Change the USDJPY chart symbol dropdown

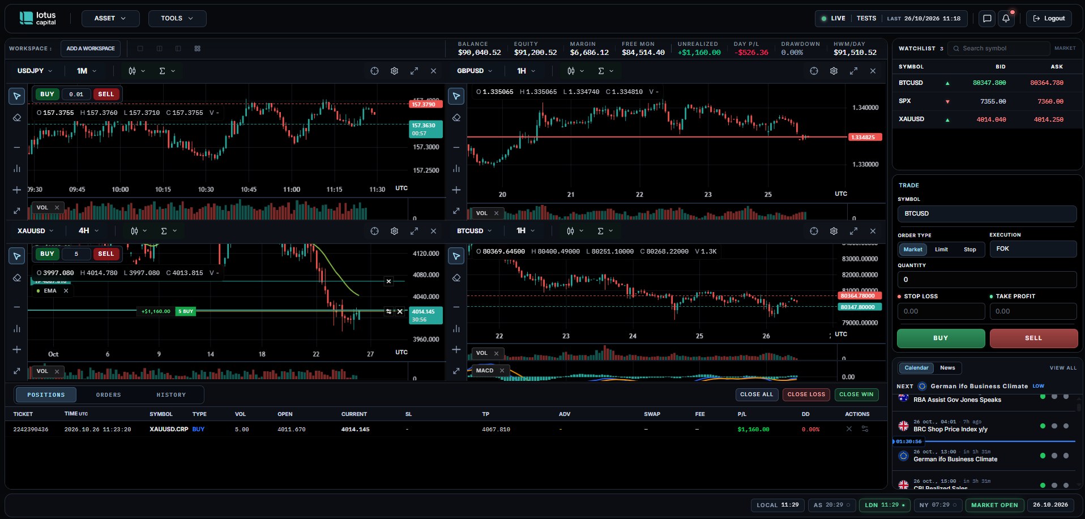pos(35,71)
